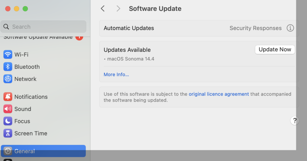Open the original licence agreement link
Screen dimensions: 307x161
(219, 94)
